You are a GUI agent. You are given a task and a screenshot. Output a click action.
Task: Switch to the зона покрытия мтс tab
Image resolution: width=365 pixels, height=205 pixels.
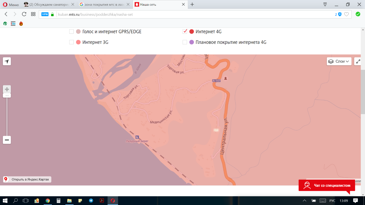(x=104, y=5)
